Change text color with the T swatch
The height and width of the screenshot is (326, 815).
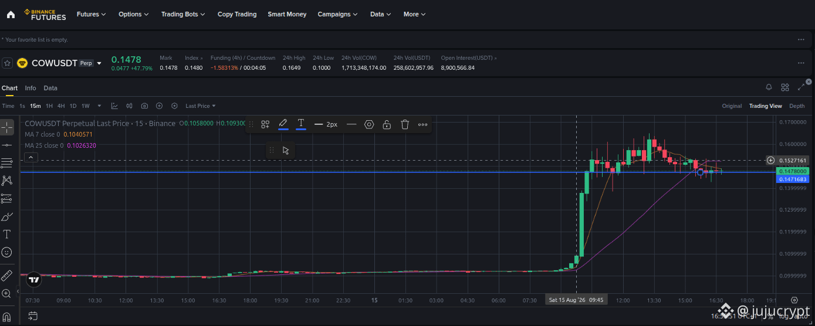tap(301, 124)
